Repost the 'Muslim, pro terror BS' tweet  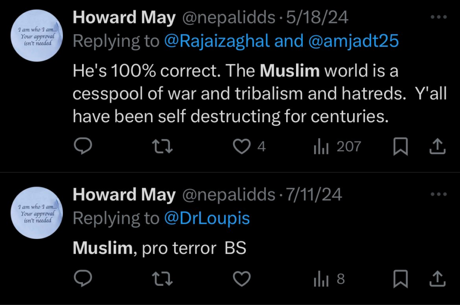click(162, 278)
